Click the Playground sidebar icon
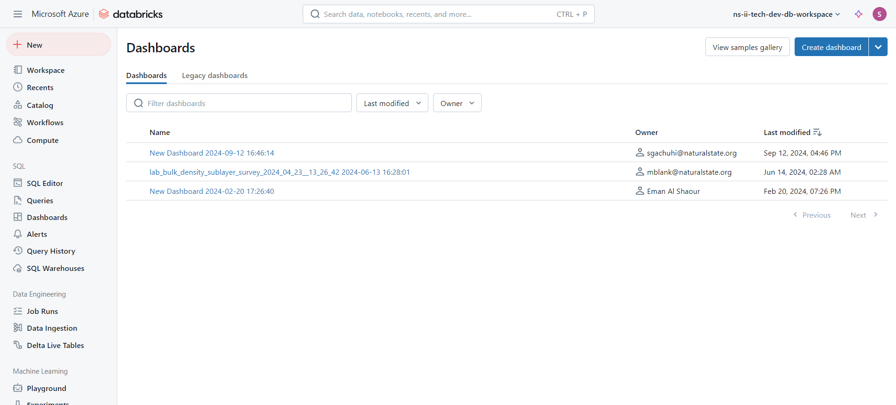Image resolution: width=896 pixels, height=405 pixels. [18, 388]
